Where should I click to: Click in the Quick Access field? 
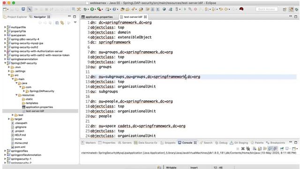point(267,9)
